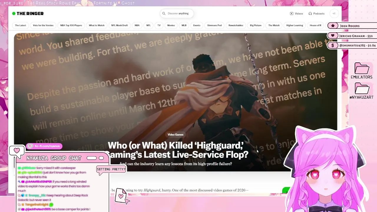The image size is (377, 212).
Task: Click the heart icon beside Jericho Graham
Action: click(333, 36)
